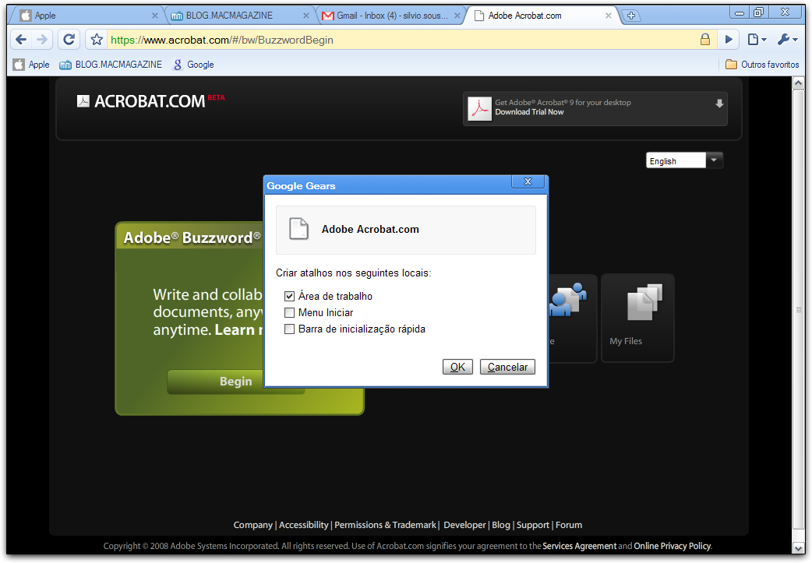The width and height of the screenshot is (812, 563).
Task: Confirm the dialog with OK
Action: click(x=457, y=367)
